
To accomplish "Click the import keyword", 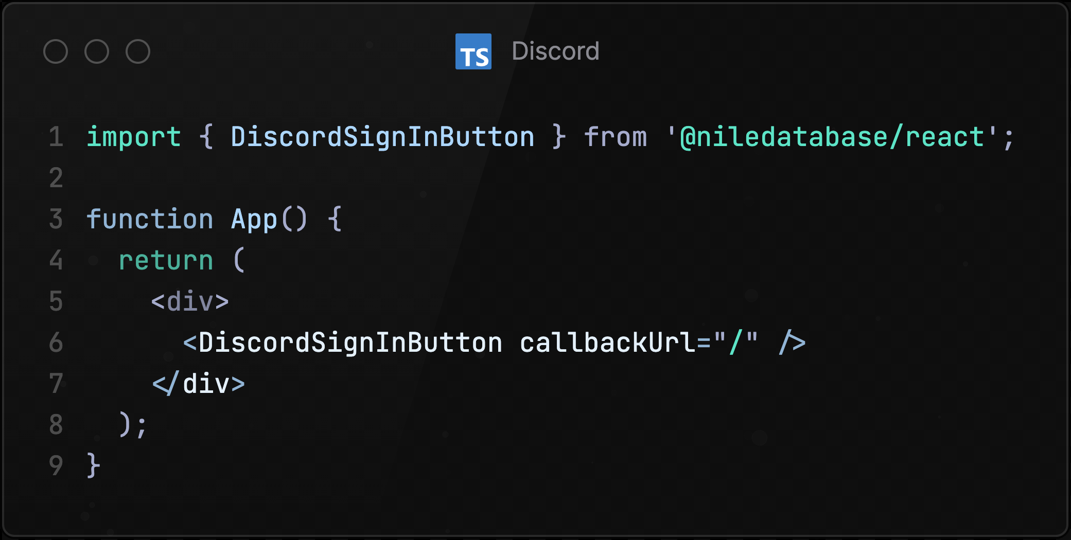I will [134, 137].
